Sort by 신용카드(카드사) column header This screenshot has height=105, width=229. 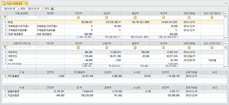[x=22, y=44]
